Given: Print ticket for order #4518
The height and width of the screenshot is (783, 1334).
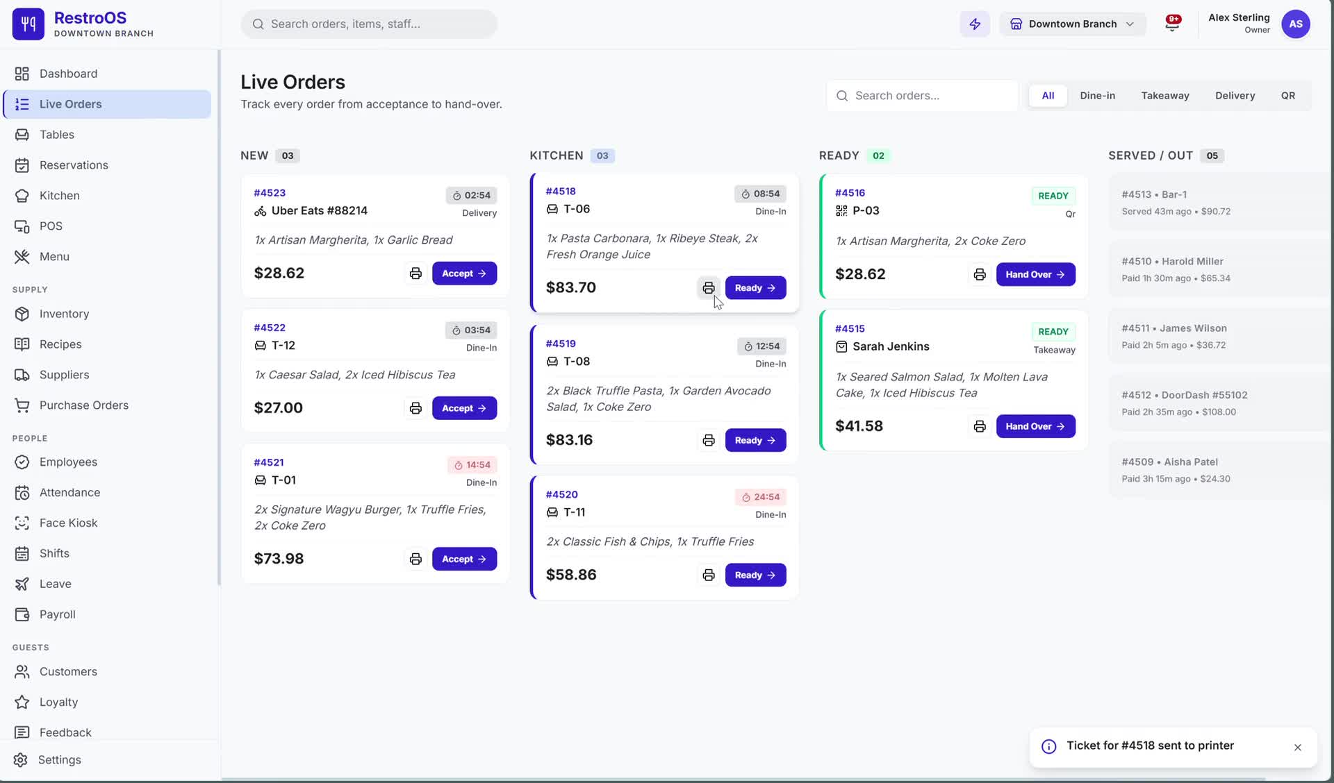Looking at the screenshot, I should [x=708, y=287].
